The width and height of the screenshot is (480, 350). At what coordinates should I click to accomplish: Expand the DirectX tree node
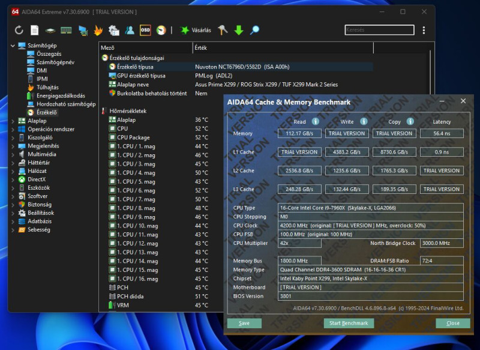(x=13, y=180)
